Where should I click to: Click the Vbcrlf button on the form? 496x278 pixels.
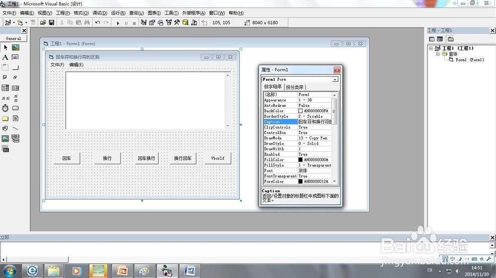click(218, 158)
